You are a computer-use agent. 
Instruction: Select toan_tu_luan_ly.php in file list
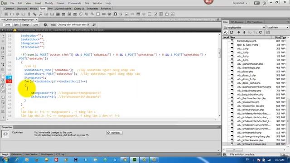[247, 45]
